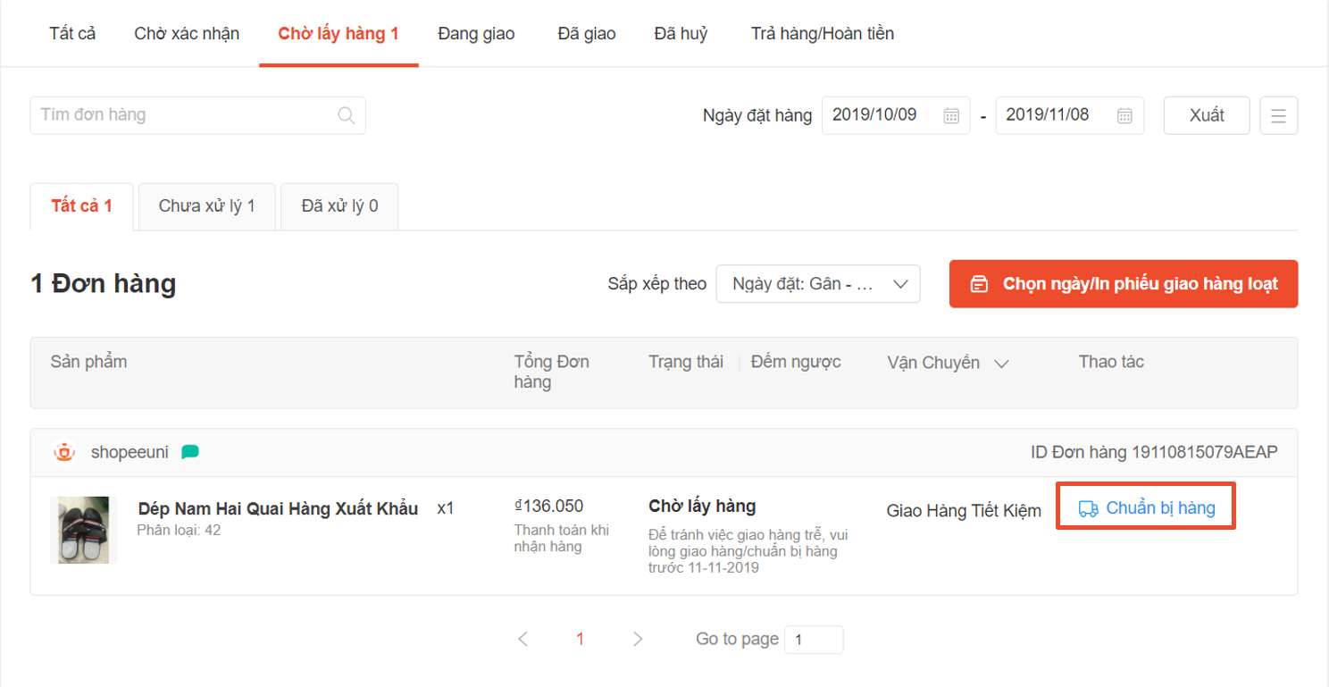
Task: Click the search magnifier icon
Action: (347, 115)
